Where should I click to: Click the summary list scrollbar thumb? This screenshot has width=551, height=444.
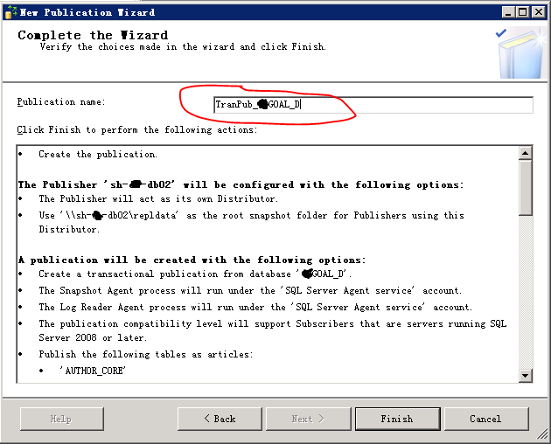[x=526, y=188]
